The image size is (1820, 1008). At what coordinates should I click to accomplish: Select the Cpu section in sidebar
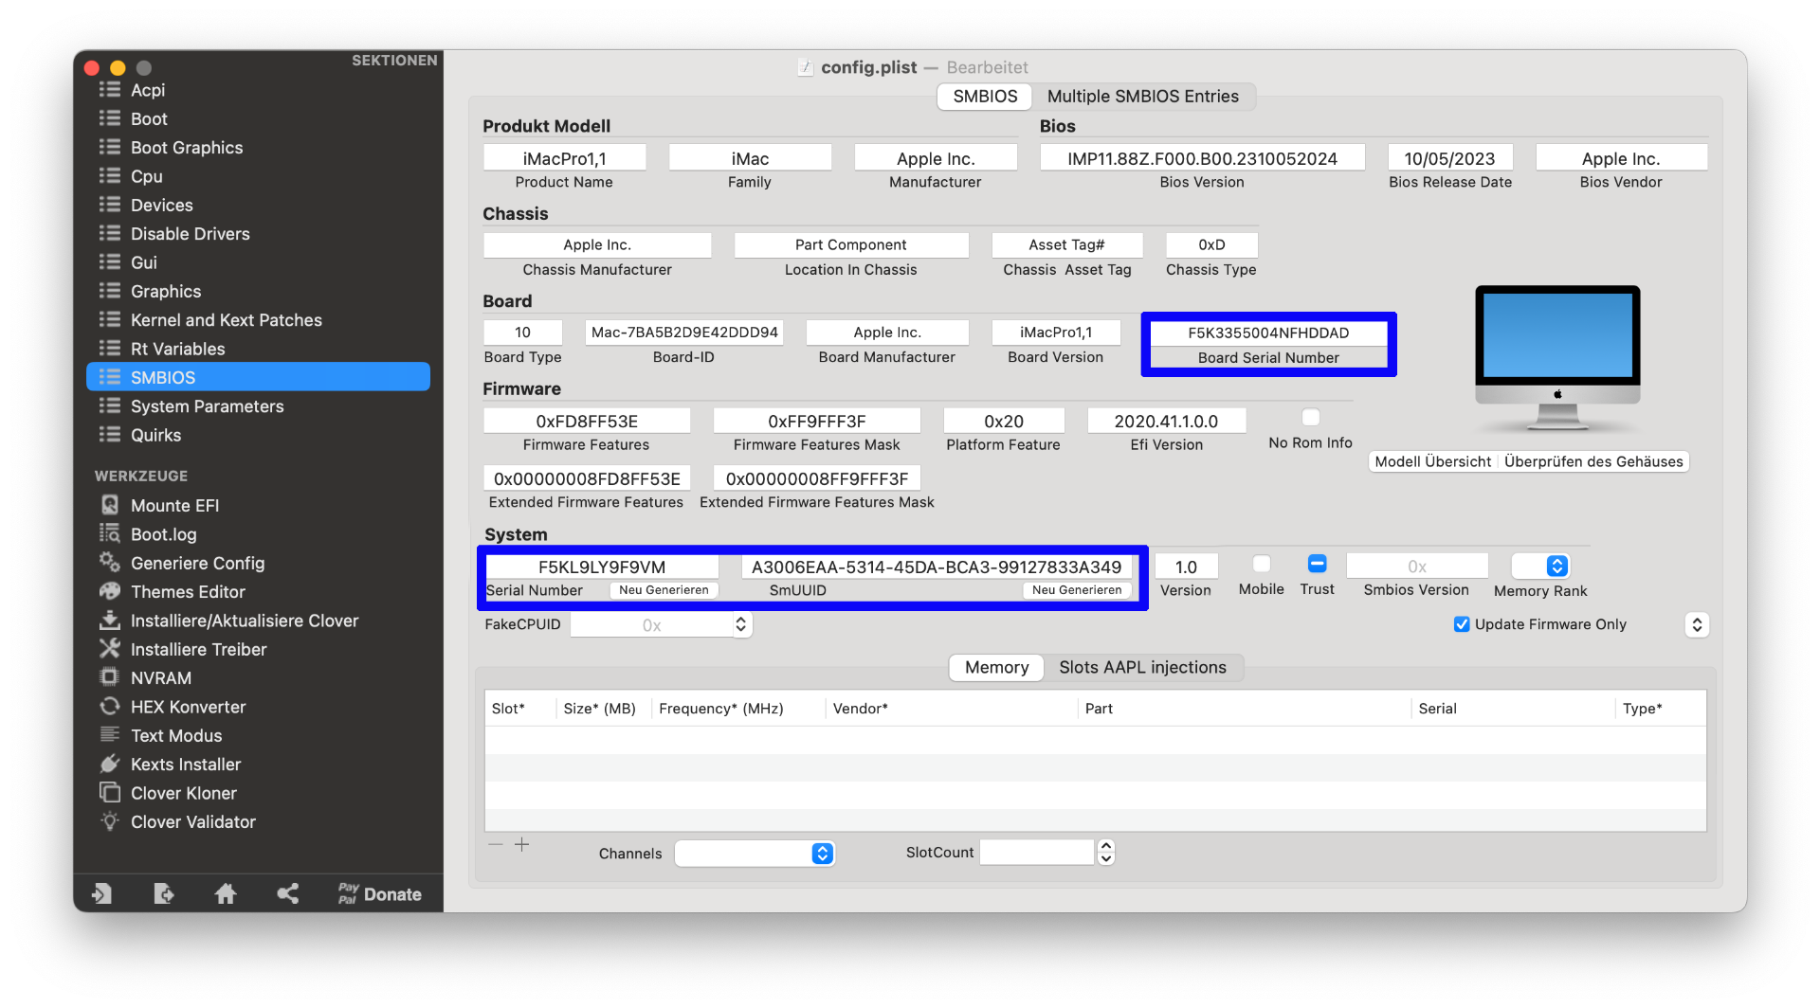pyautogui.click(x=258, y=176)
